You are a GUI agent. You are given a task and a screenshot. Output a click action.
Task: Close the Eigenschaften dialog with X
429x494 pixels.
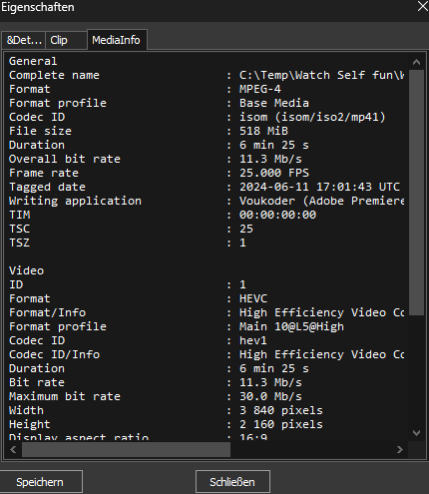coord(422,6)
